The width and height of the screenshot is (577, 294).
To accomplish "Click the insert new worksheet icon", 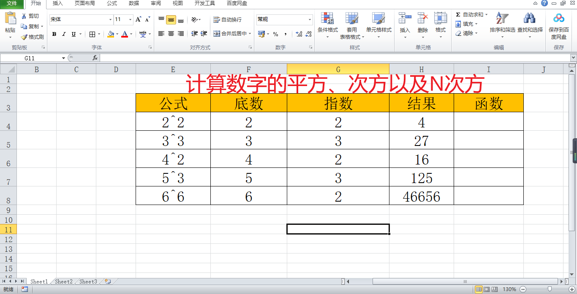I will click(x=108, y=281).
